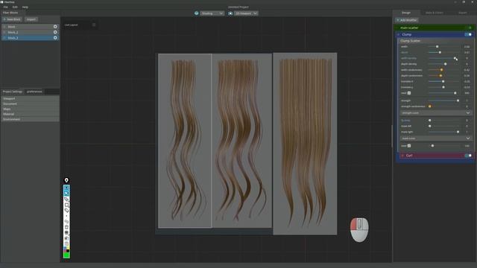Select the rectangle tool in vertical toolbar
This screenshot has width=477, height=268.
tap(66, 205)
